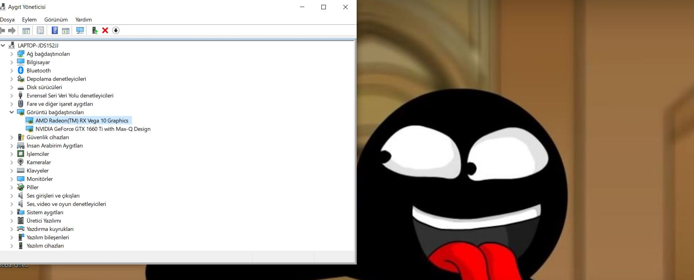
Task: Select the LAPTOP-JDS152JJ label
Action: [38, 46]
